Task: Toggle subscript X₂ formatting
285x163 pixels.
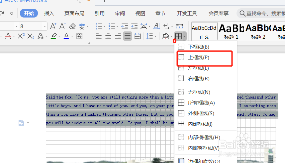Action: (x=31, y=36)
